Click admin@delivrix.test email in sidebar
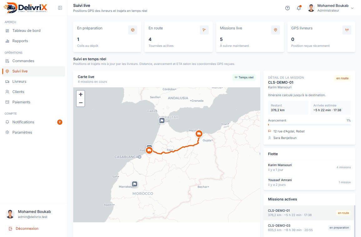Image resolution: width=361 pixels, height=237 pixels. pos(33,217)
